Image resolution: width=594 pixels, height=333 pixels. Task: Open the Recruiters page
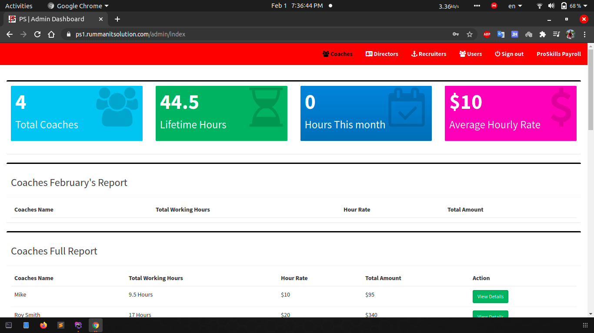(429, 54)
